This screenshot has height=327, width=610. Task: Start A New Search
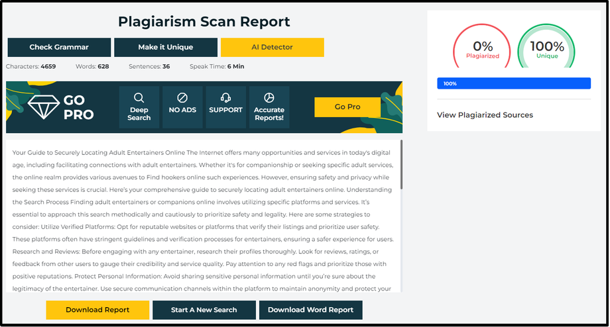[x=204, y=310]
